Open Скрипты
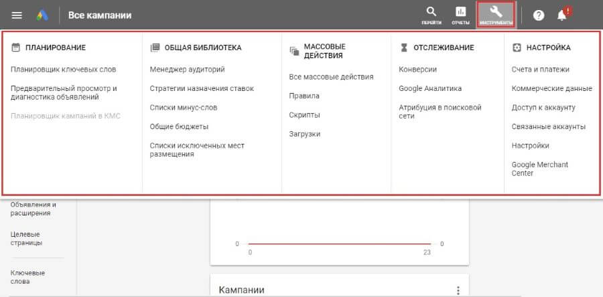This screenshot has height=297, width=603. (x=305, y=115)
